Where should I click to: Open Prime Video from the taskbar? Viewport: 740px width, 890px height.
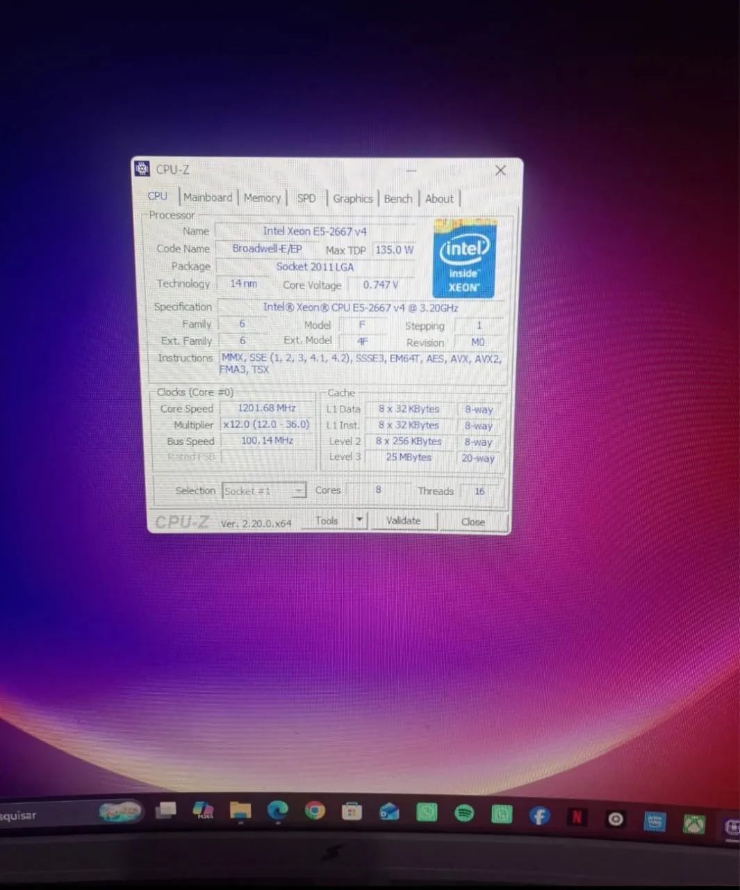point(654,822)
